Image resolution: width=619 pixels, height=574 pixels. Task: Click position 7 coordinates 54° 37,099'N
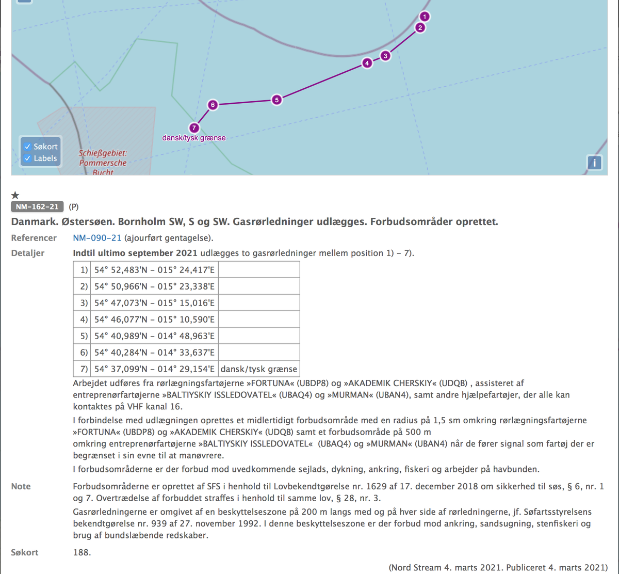click(154, 369)
